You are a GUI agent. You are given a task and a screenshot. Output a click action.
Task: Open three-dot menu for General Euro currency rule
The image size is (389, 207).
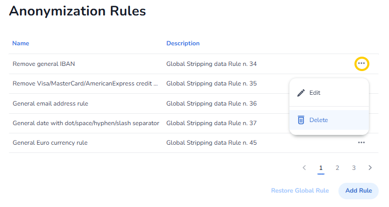[361, 143]
